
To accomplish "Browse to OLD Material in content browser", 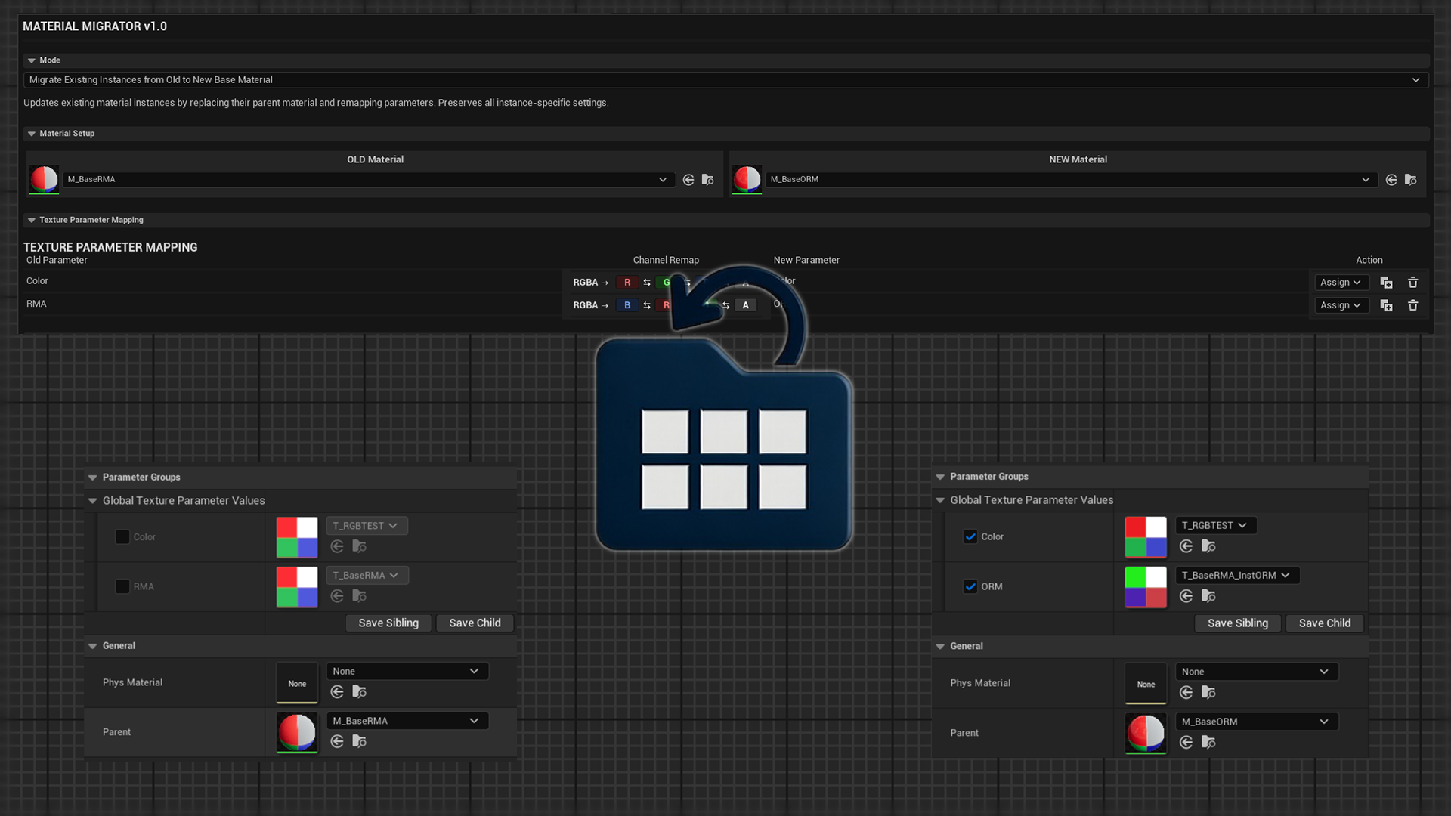I will 708,180.
